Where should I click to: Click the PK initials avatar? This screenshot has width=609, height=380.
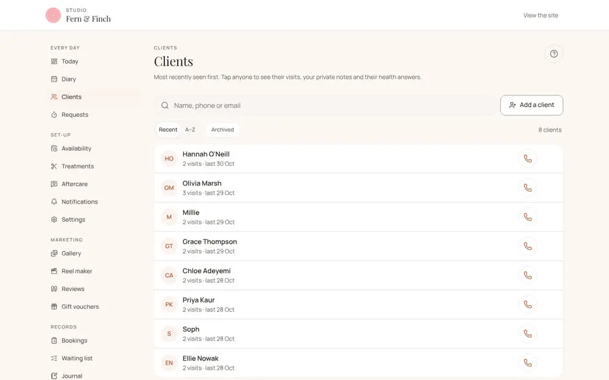[x=169, y=305]
